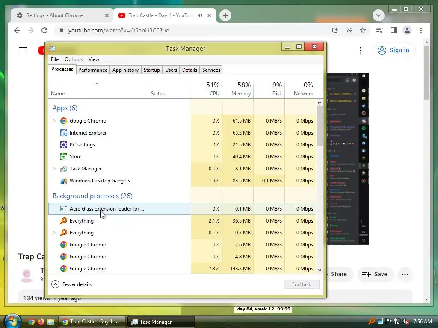Open more actions ellipsis under the video
This screenshot has height=328, width=438.
405,275
